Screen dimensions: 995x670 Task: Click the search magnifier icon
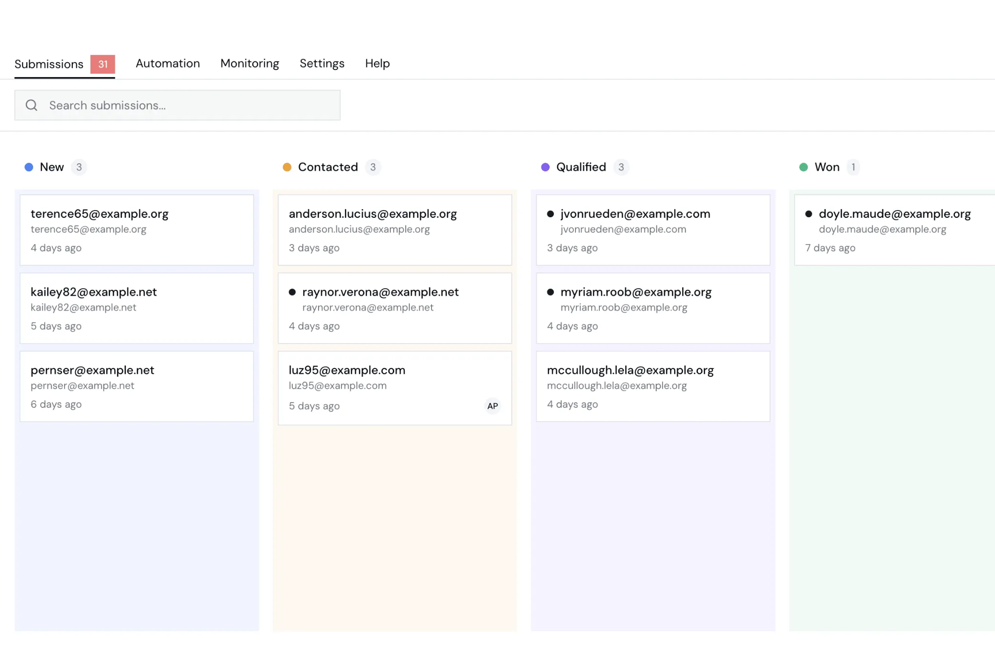pos(32,105)
